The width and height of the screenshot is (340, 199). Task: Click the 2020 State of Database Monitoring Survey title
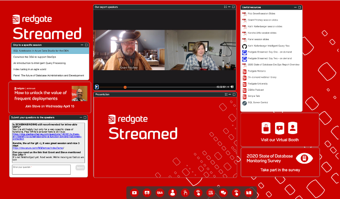pyautogui.click(x=269, y=158)
